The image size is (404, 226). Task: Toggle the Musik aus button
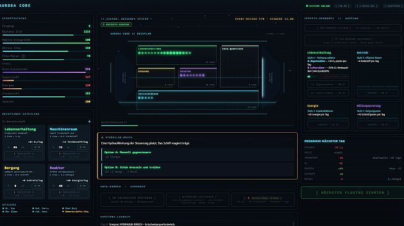pyautogui.click(x=368, y=6)
